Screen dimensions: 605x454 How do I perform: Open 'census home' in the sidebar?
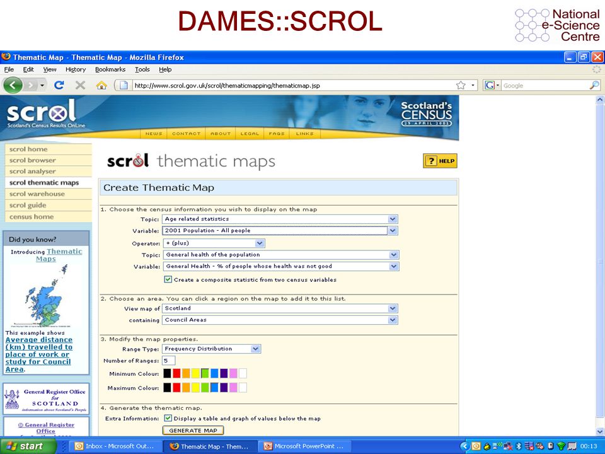49,216
